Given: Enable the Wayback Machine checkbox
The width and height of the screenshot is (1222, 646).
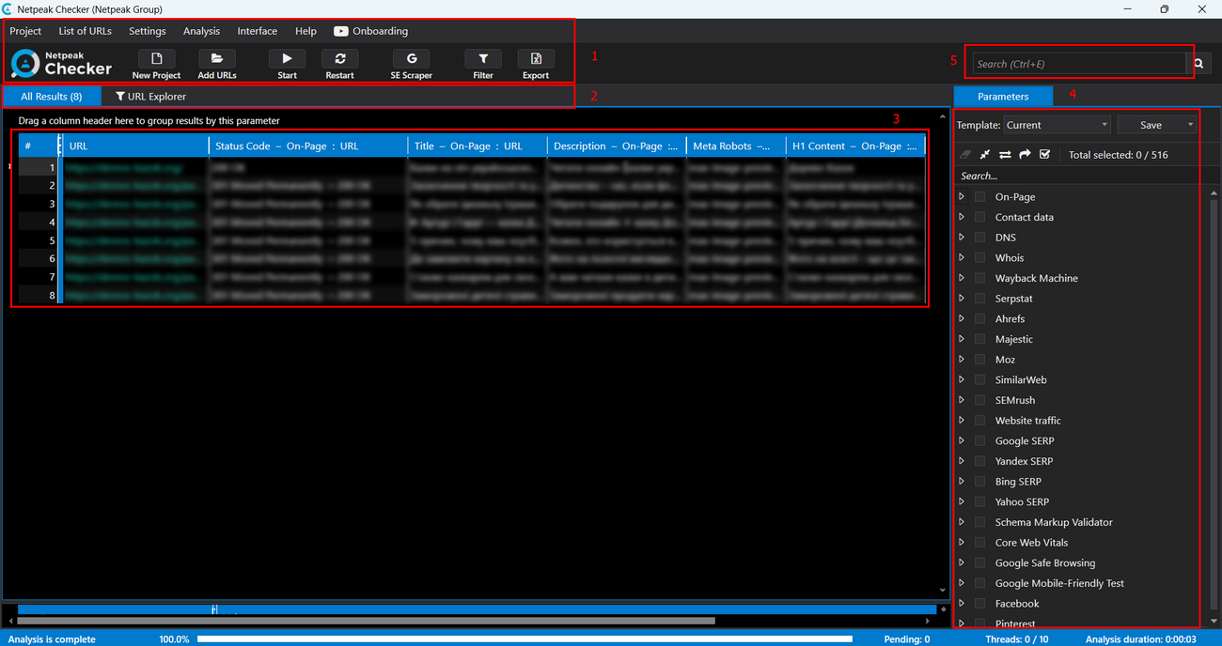Looking at the screenshot, I should click(979, 278).
